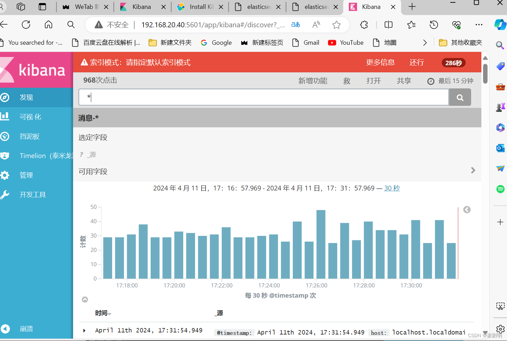Screen dimensions: 507x341
Task: Add sidebar app with plus icon
Action: pos(500,222)
